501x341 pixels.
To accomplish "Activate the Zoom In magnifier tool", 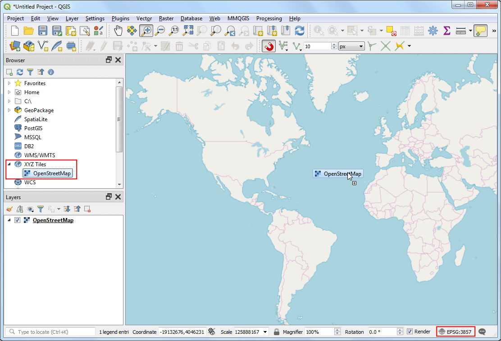I will pyautogui.click(x=146, y=31).
